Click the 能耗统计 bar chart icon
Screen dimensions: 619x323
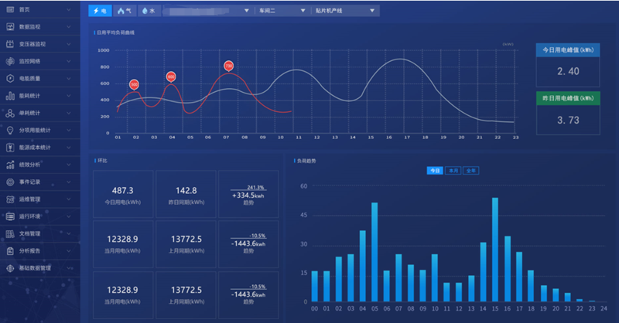[10, 96]
